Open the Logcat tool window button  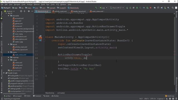coord(17,96)
